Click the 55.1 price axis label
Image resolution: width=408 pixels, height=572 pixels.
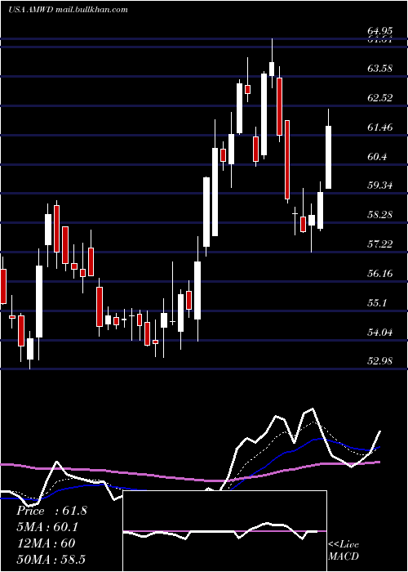click(x=377, y=303)
